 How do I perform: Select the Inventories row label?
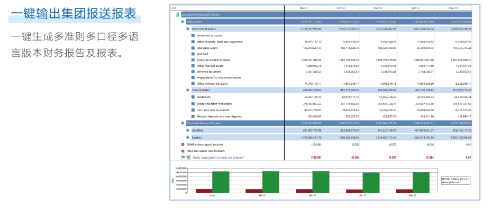click(x=204, y=97)
